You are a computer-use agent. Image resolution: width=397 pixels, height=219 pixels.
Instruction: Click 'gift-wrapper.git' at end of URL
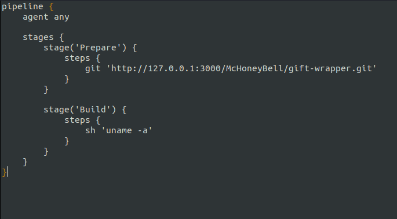(330, 69)
